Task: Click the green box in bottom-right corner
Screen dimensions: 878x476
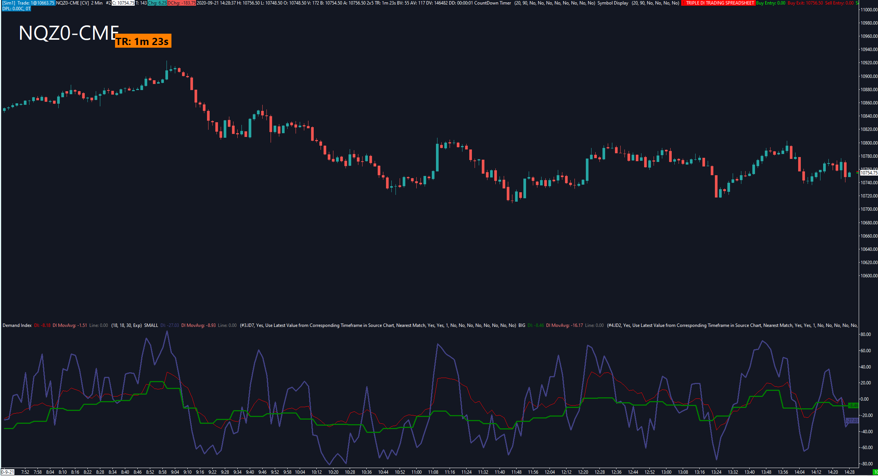Action: [875, 472]
